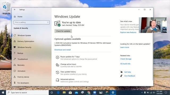The image size is (170, 95).
Task: Click the Windows Update sidebar sync icon
Action: tap(15, 35)
